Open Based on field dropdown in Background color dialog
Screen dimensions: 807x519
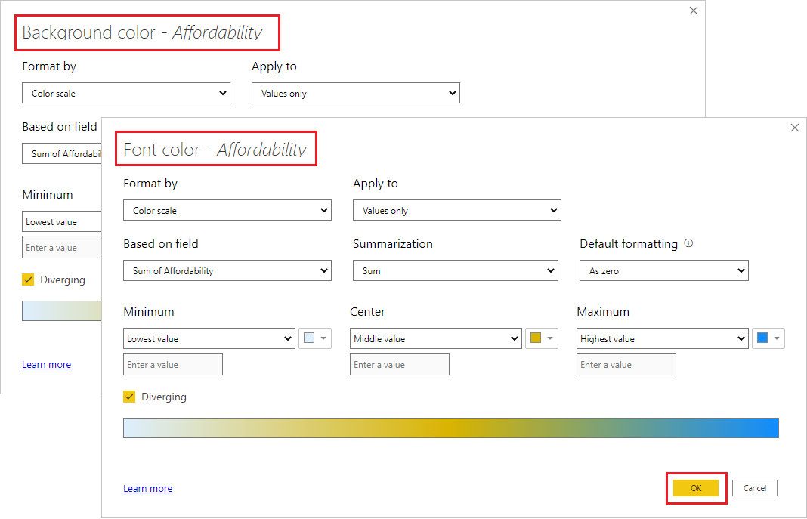62,153
